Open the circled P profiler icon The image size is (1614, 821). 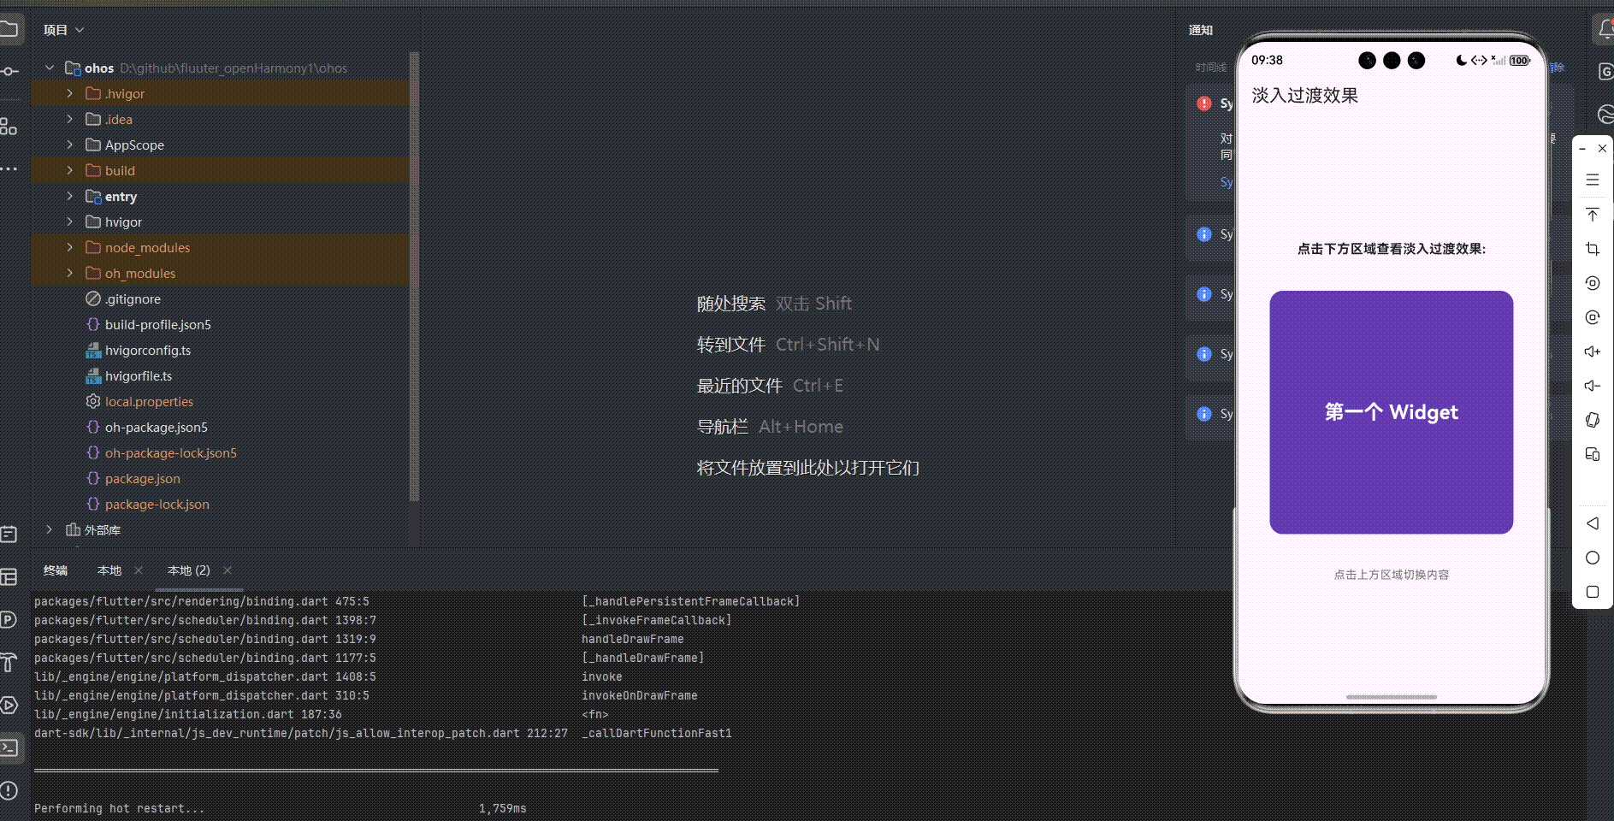click(x=9, y=619)
